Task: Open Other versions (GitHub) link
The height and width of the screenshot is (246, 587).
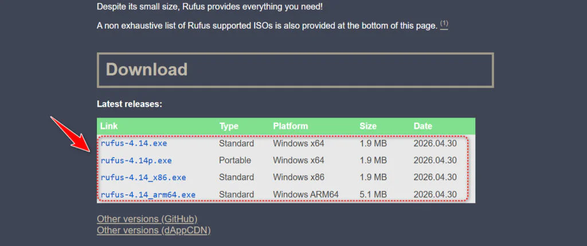Action: 147,218
